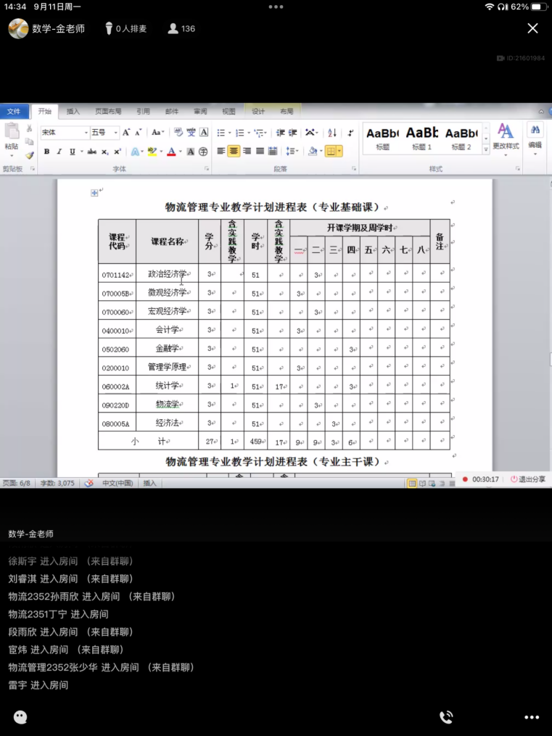Click the table move handle above table
The height and width of the screenshot is (736, 552).
pyautogui.click(x=94, y=193)
